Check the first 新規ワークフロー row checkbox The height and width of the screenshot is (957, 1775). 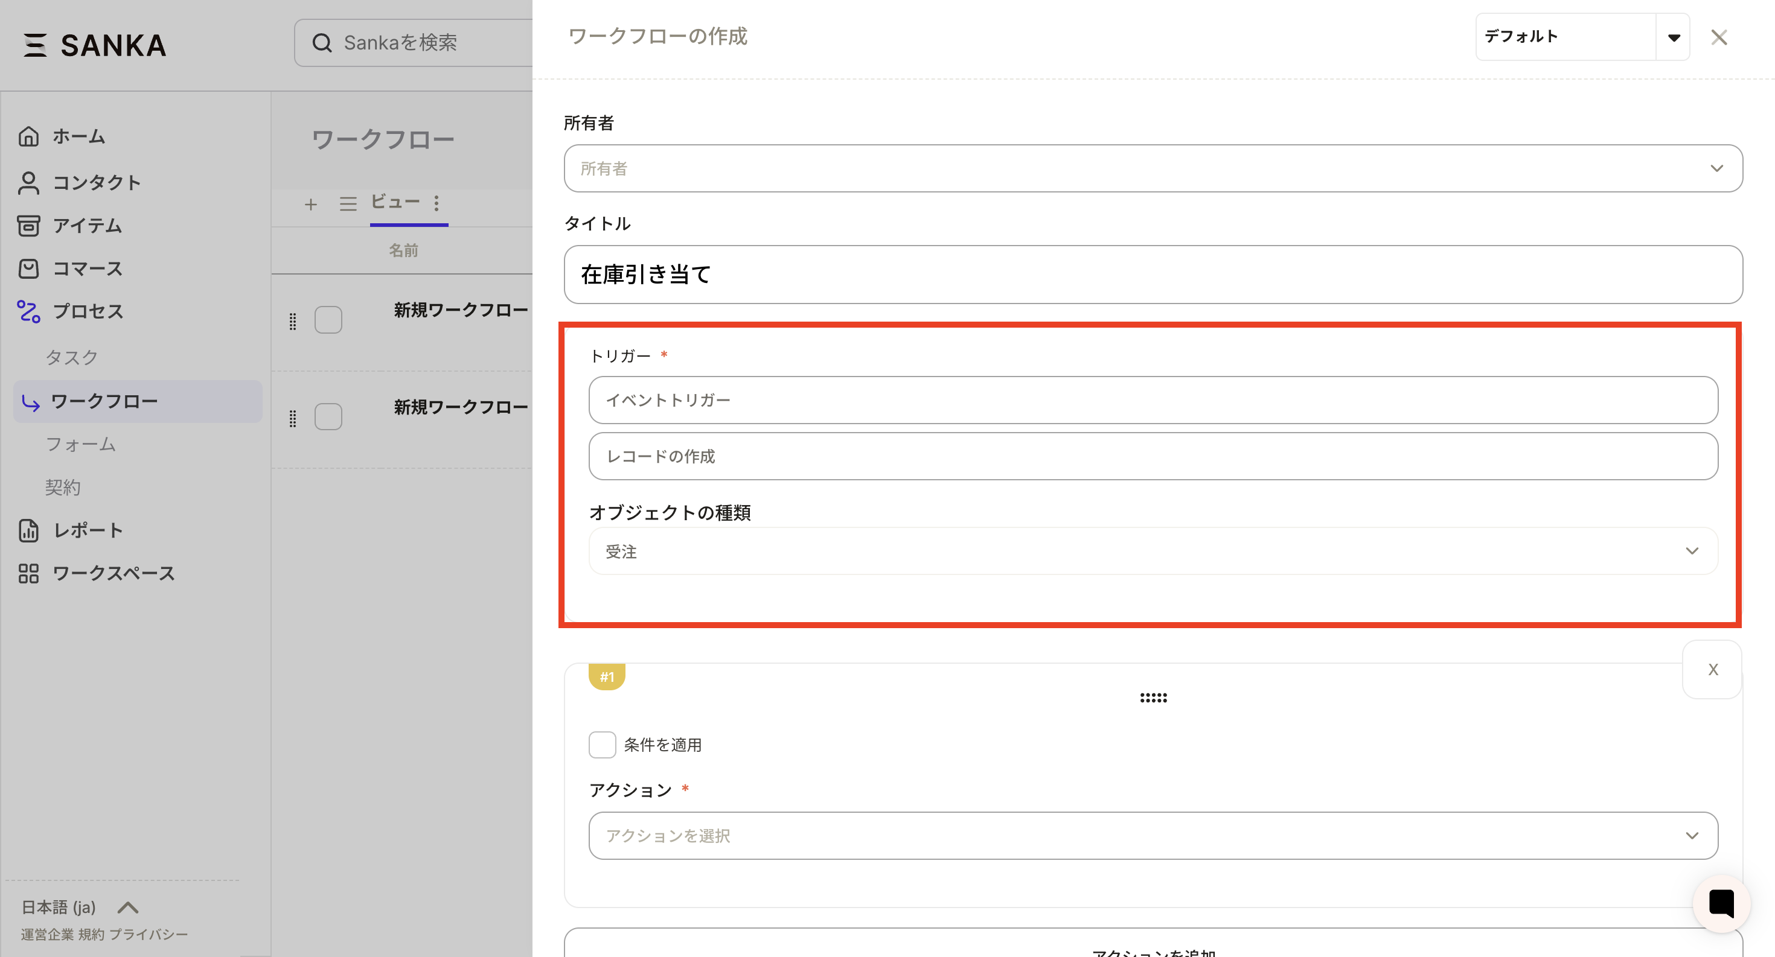328,319
